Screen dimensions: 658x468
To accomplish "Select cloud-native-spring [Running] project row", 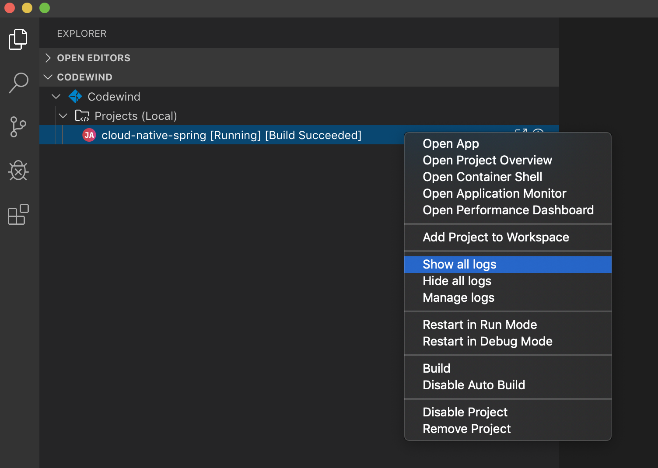I will tap(222, 135).
